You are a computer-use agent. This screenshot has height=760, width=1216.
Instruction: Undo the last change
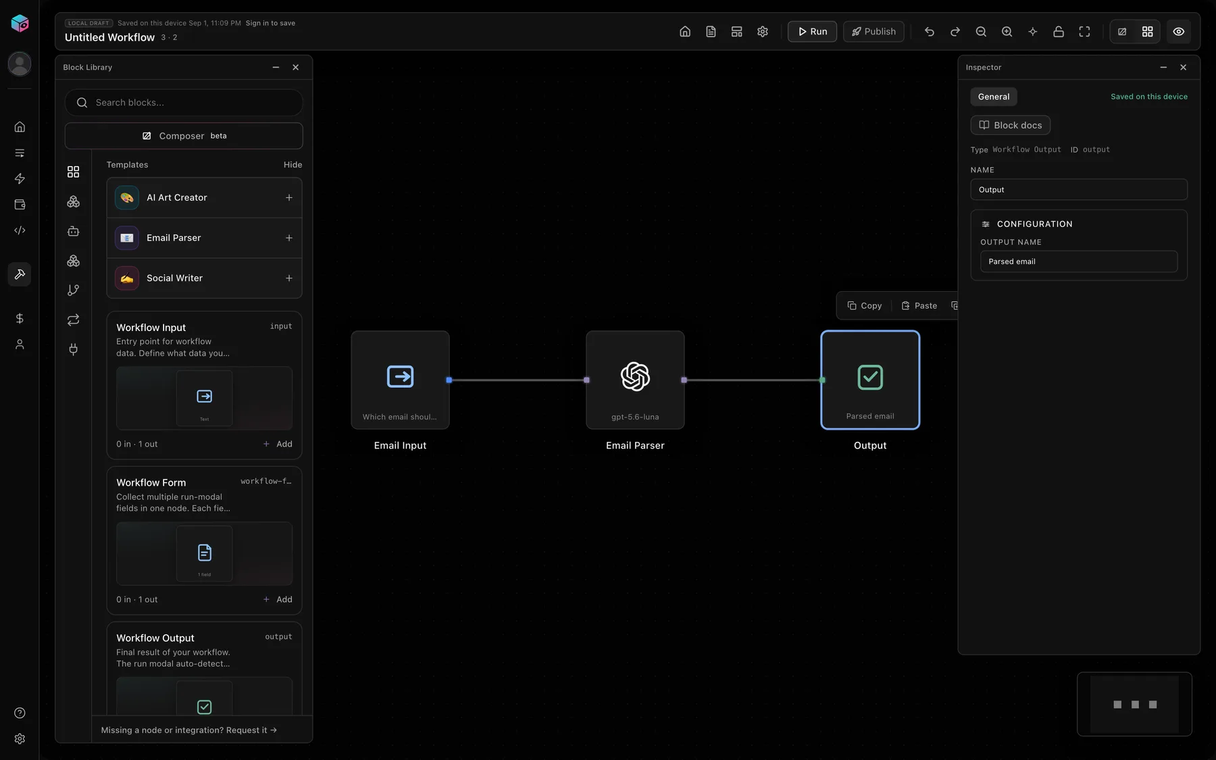(x=930, y=32)
